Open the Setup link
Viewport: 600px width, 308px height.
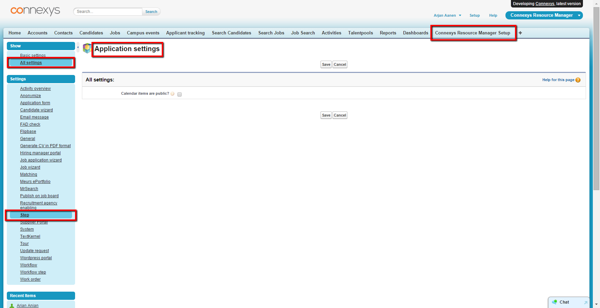474,15
